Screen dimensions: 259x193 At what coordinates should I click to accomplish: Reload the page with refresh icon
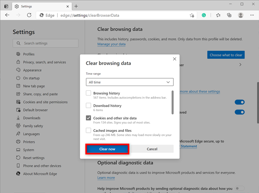coord(29,15)
